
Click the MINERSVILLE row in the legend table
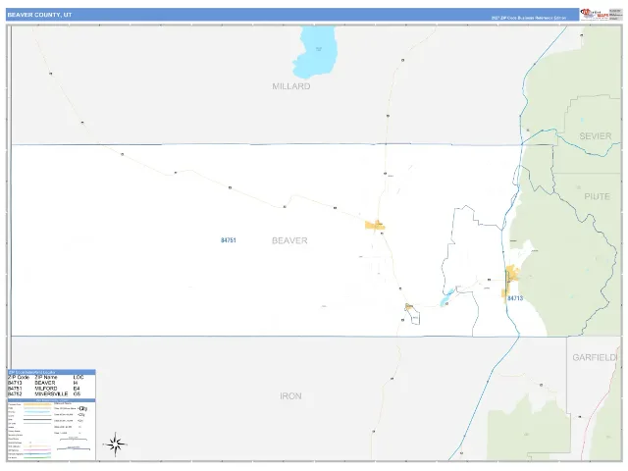pyautogui.click(x=51, y=394)
